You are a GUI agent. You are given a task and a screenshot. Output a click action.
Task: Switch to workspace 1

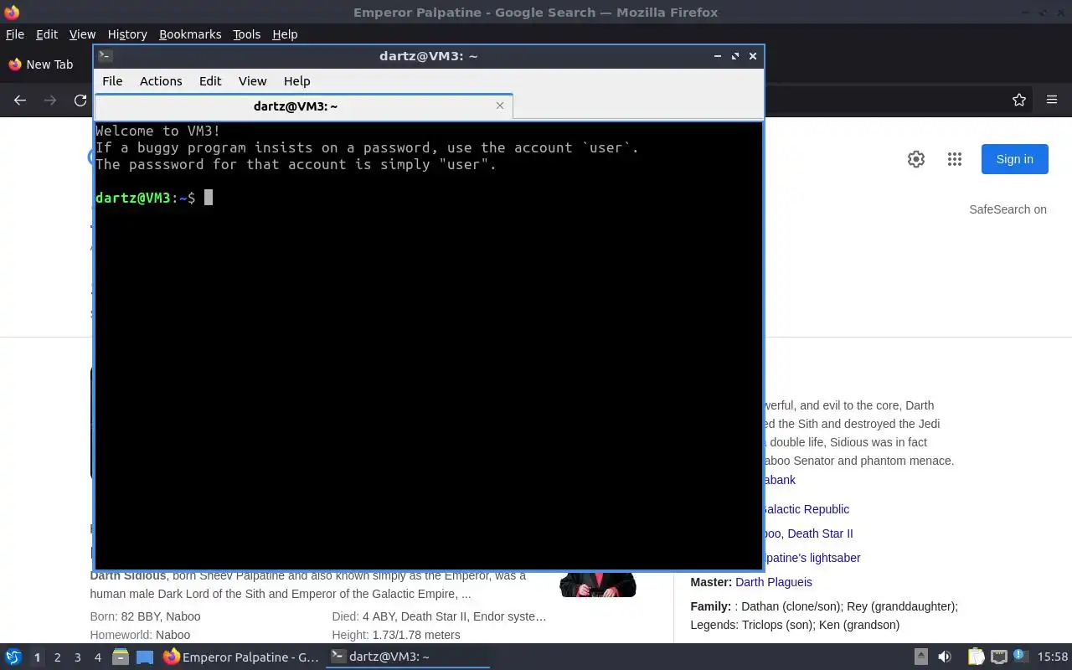point(37,657)
